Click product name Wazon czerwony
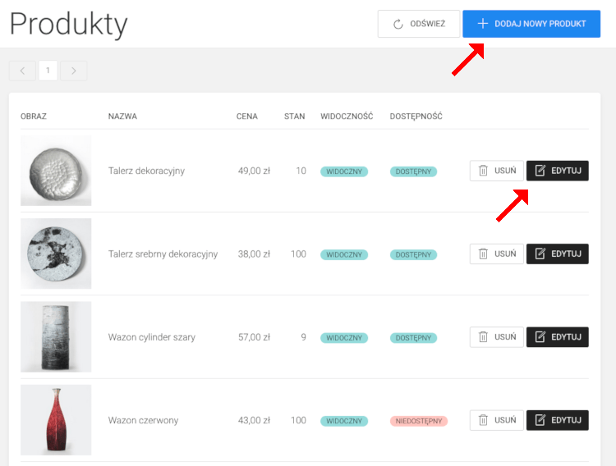The height and width of the screenshot is (466, 616). click(x=144, y=421)
